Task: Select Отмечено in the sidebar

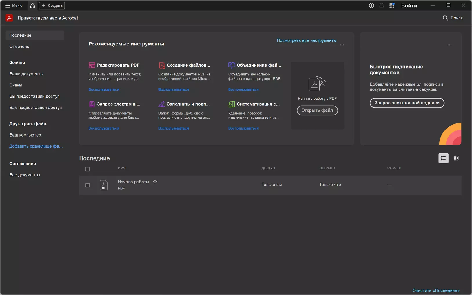Action: 19,47
